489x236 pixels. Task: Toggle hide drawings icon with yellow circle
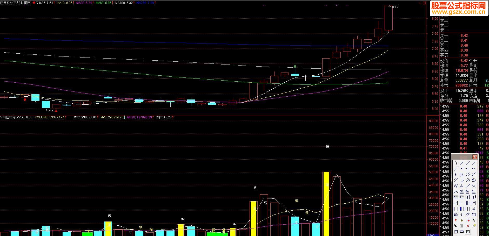[x=474, y=226]
